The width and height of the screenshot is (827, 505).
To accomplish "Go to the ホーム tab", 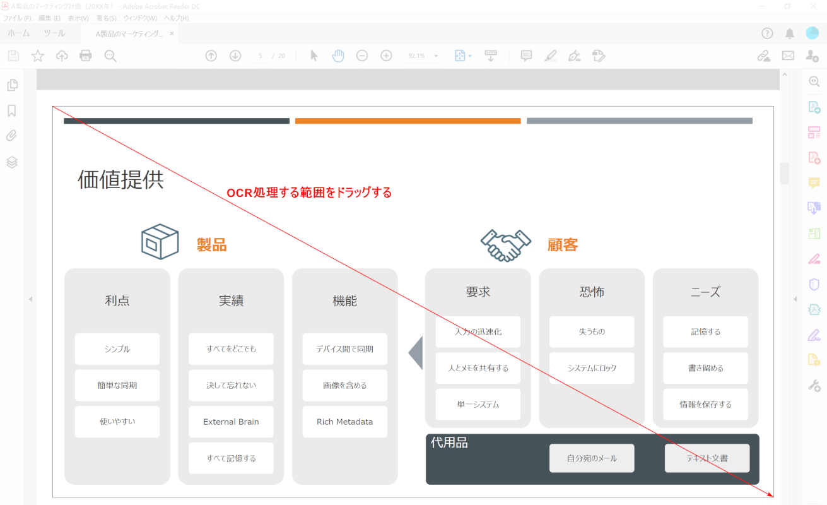I will tap(18, 33).
